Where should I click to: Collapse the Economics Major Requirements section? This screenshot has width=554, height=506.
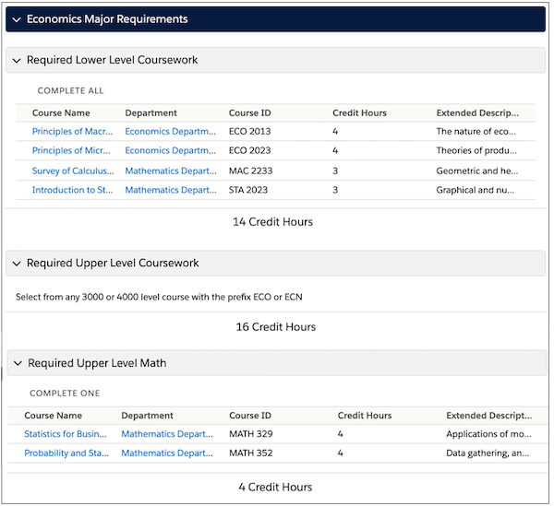tap(17, 19)
